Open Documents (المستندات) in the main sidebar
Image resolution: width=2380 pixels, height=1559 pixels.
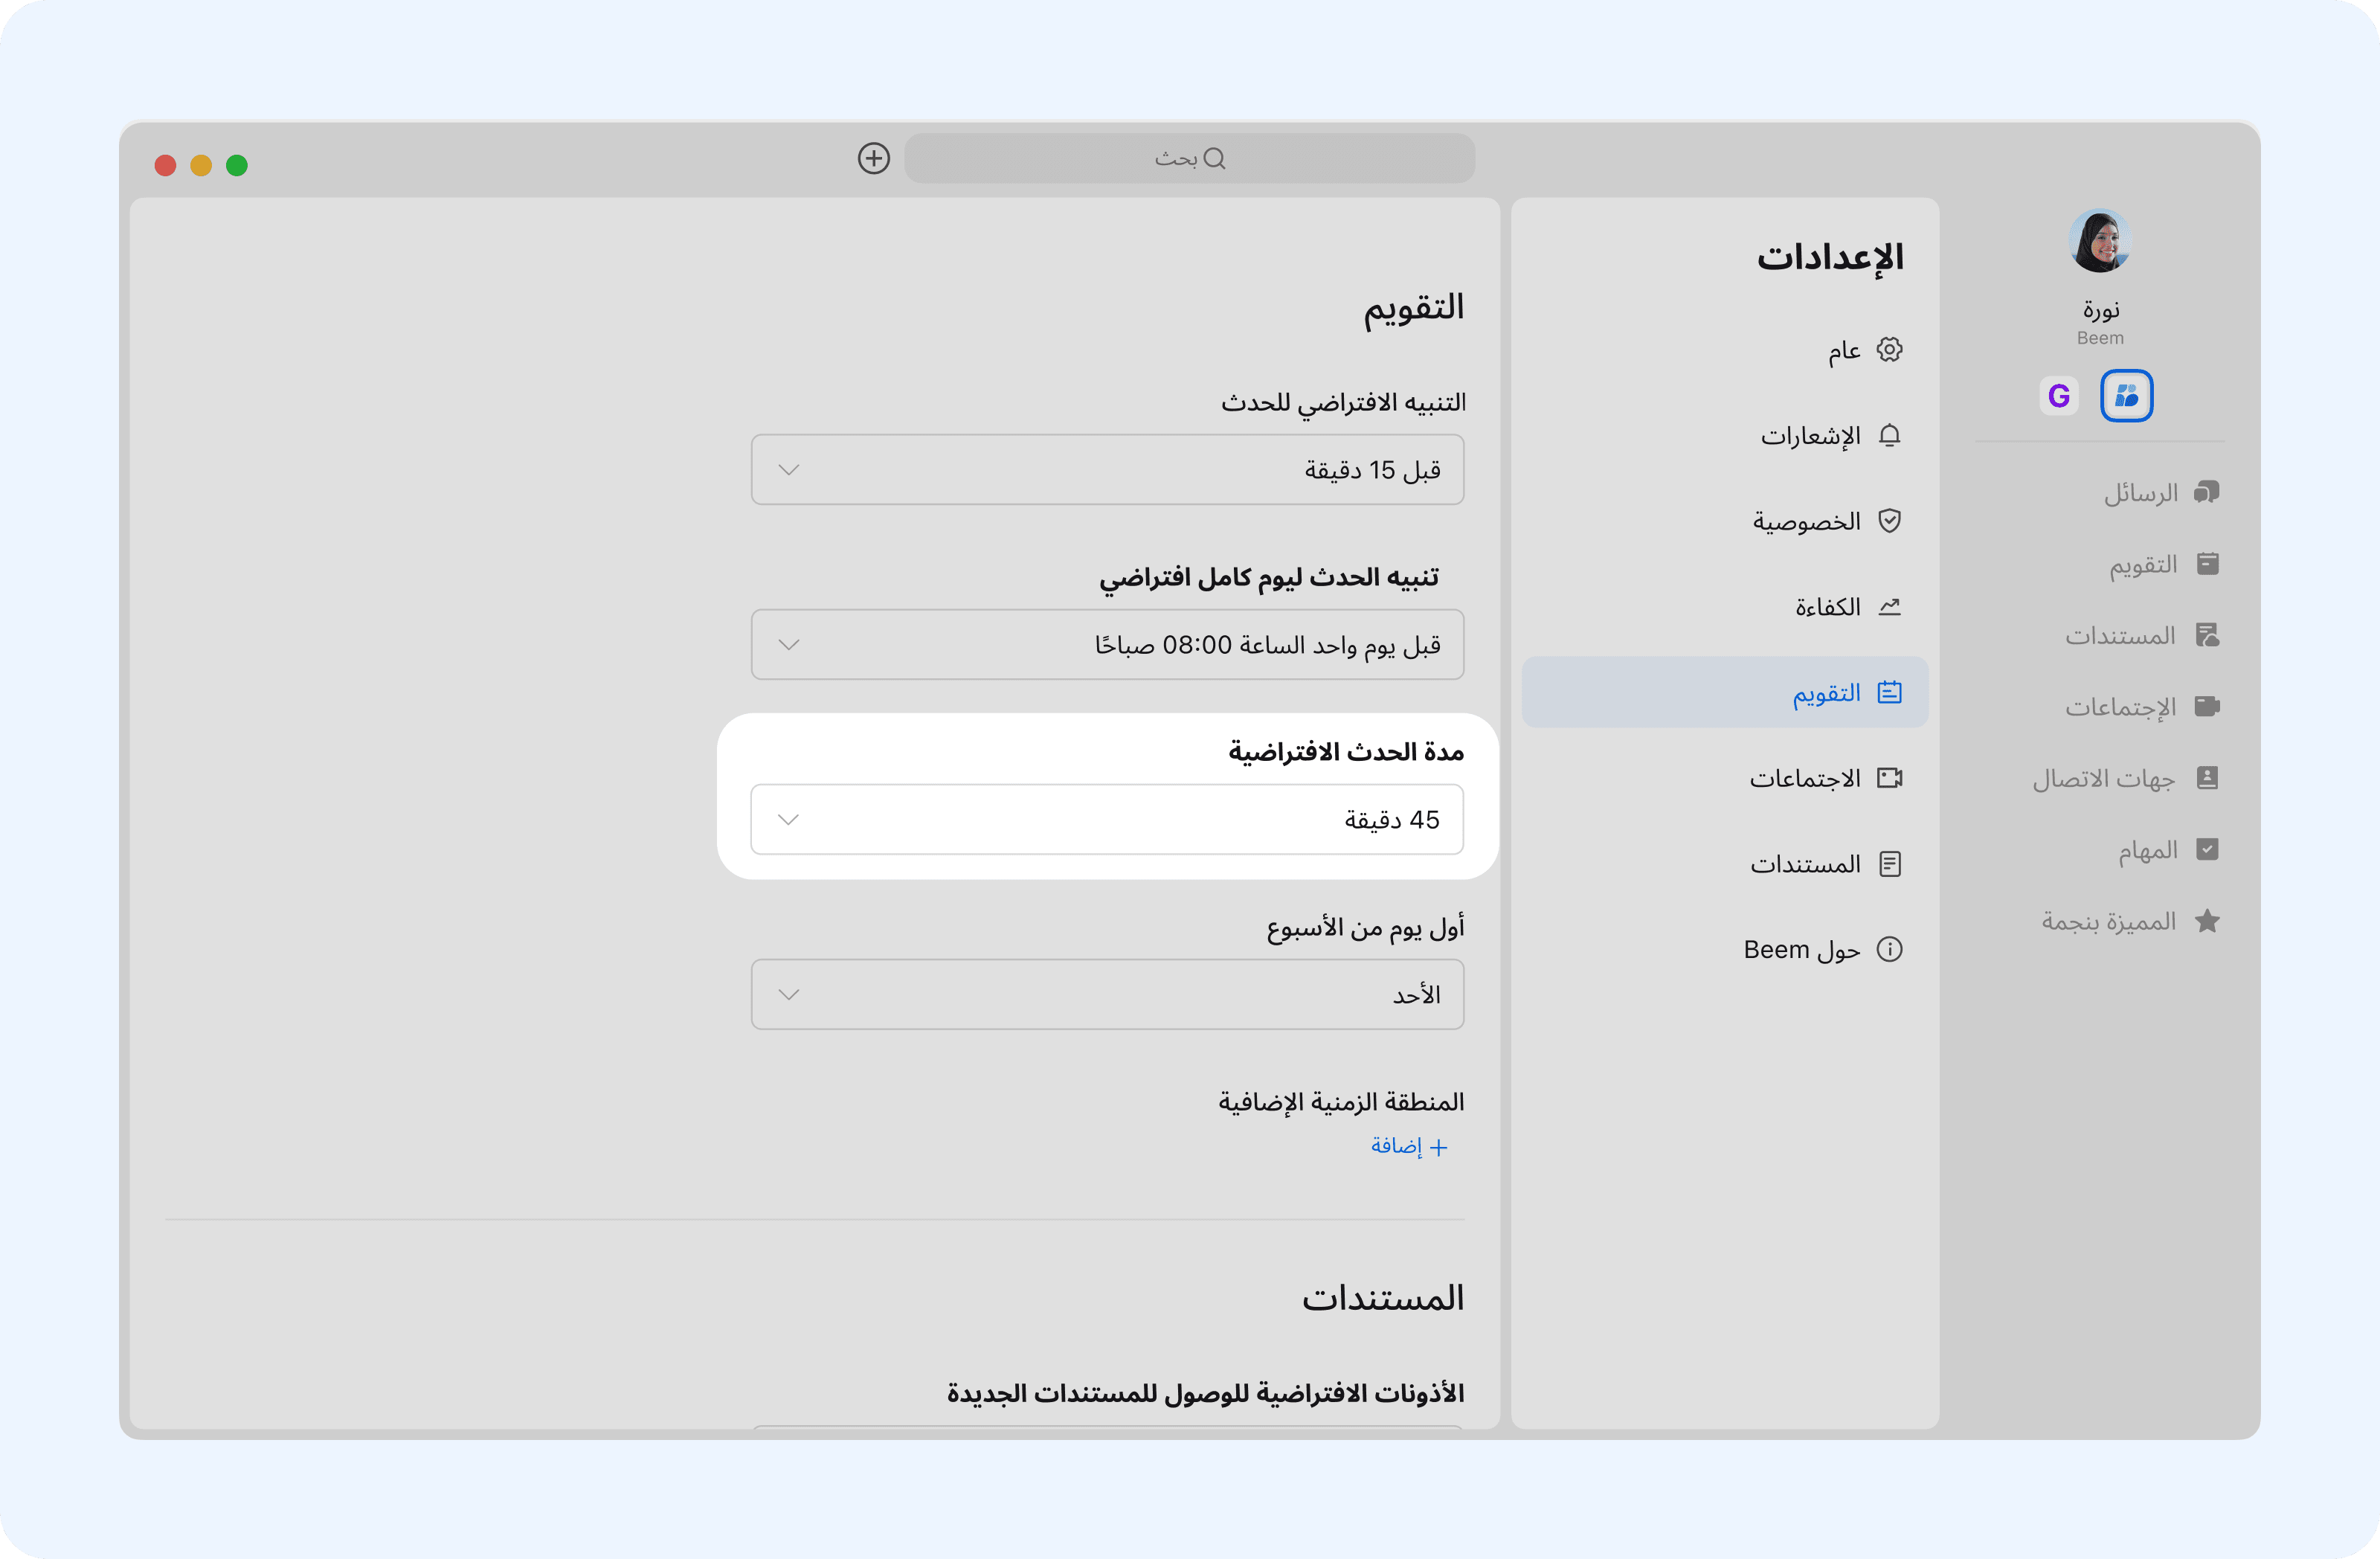pos(2141,636)
